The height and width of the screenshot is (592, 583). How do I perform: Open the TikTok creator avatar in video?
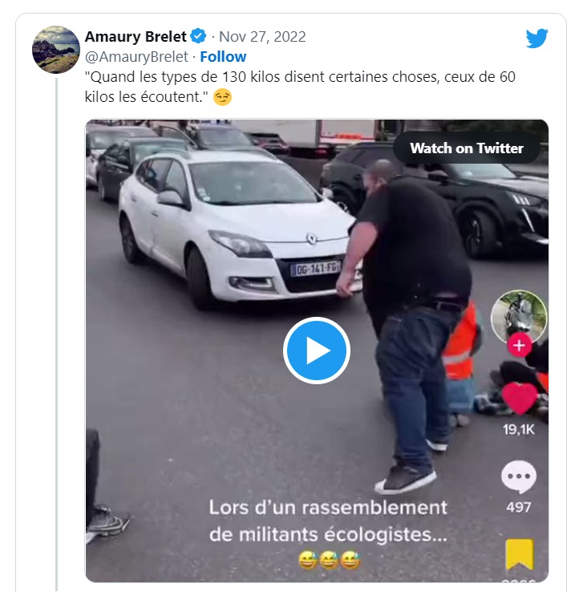pos(519,317)
